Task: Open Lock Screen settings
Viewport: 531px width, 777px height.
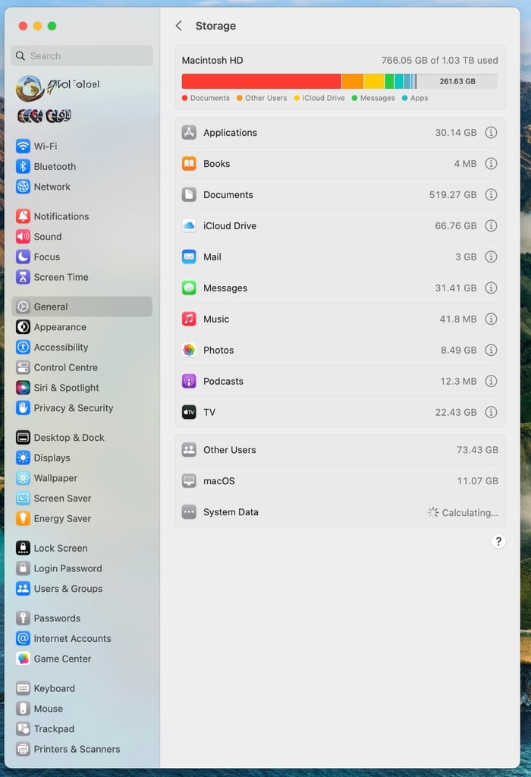Action: pos(82,549)
